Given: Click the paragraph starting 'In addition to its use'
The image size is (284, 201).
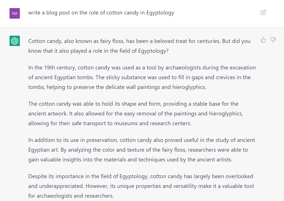Looking at the screenshot, I should (x=142, y=150).
